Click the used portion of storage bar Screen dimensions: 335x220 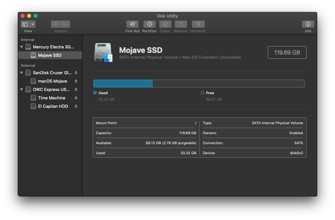[x=123, y=84]
